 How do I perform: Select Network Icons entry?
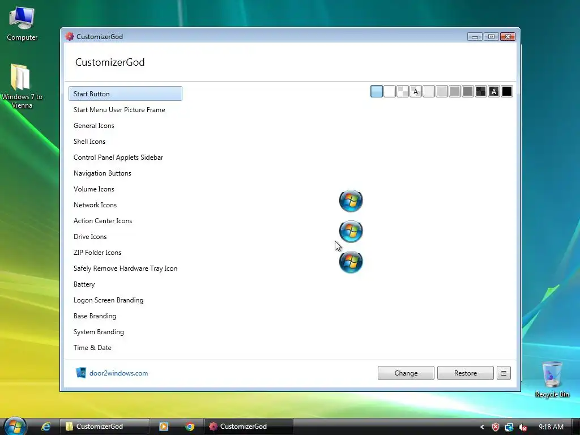click(x=95, y=205)
